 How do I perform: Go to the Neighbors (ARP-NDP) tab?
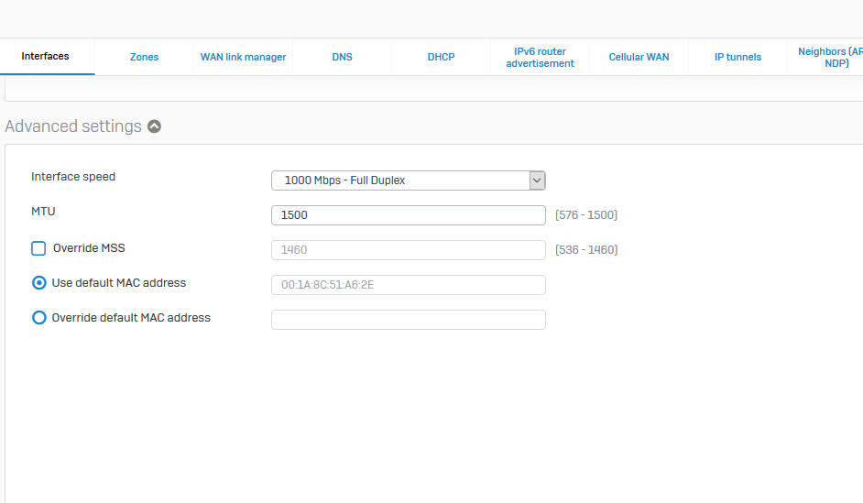click(829, 57)
